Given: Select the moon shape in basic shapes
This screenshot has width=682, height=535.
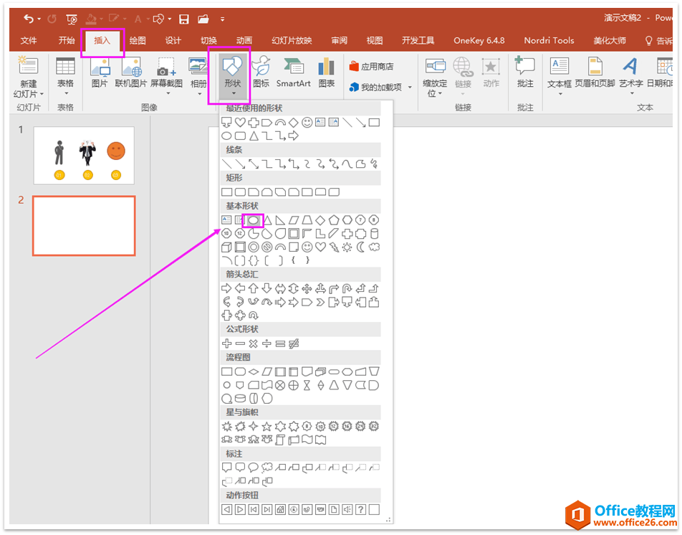Looking at the screenshot, I should point(360,247).
